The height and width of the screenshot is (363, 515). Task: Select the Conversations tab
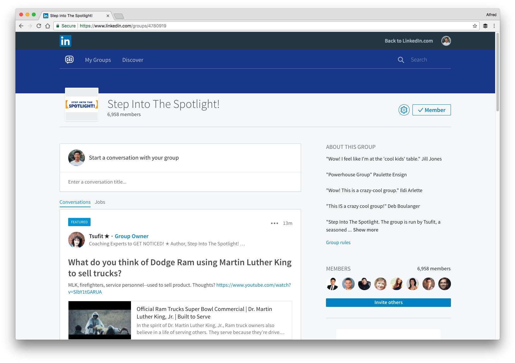pyautogui.click(x=75, y=202)
